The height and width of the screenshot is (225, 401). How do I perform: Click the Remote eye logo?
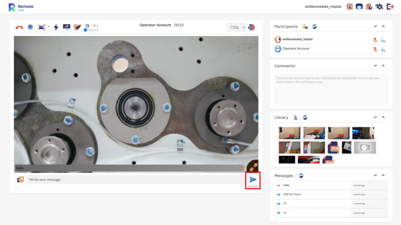(21, 7)
